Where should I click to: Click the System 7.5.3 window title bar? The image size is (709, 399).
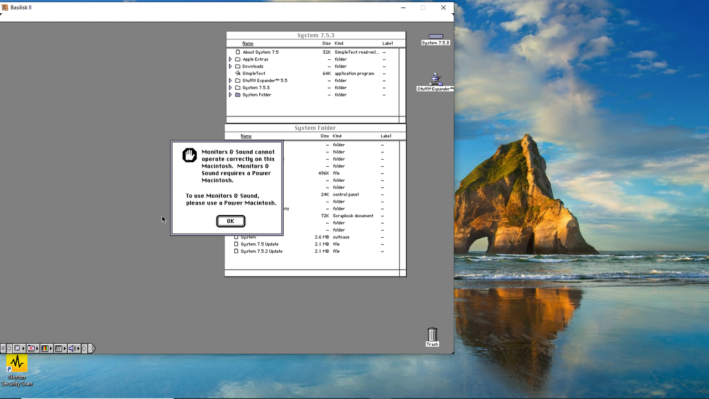[x=316, y=35]
